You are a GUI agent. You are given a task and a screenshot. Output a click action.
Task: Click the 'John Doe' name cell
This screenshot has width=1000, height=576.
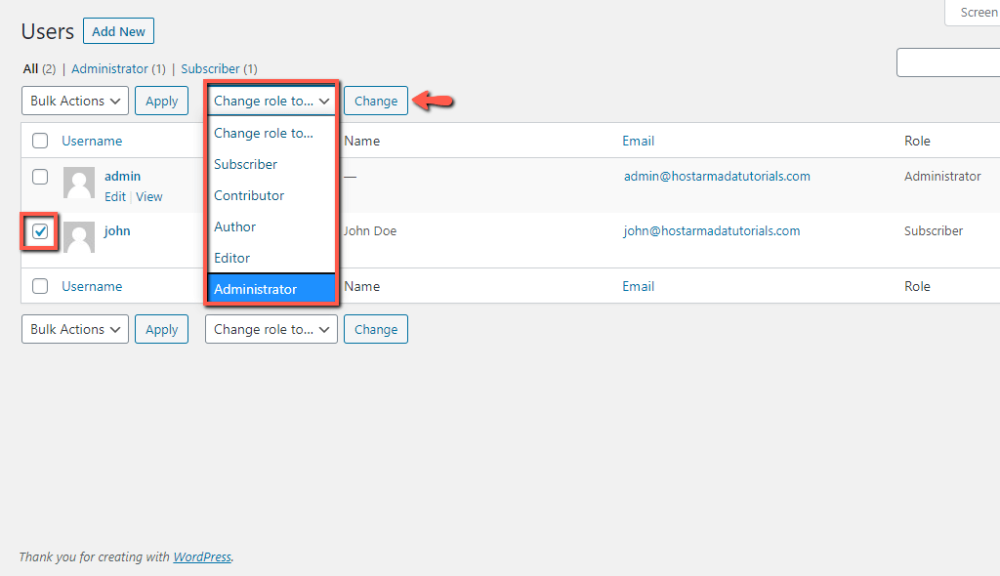tap(370, 231)
